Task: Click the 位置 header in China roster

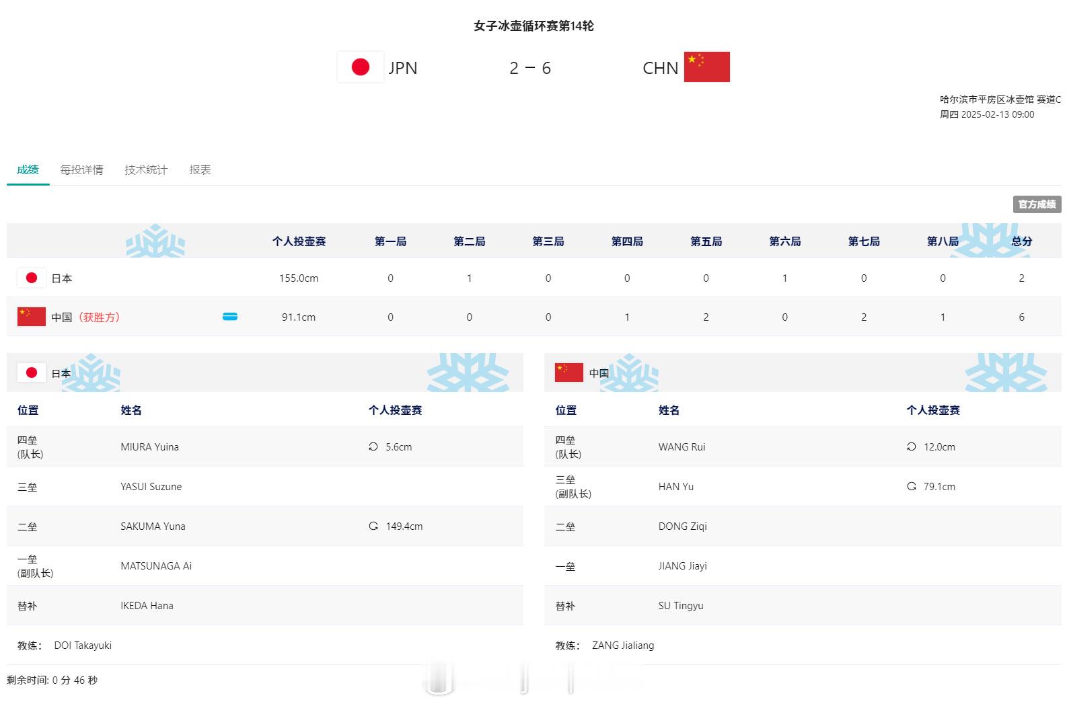Action: click(x=566, y=410)
